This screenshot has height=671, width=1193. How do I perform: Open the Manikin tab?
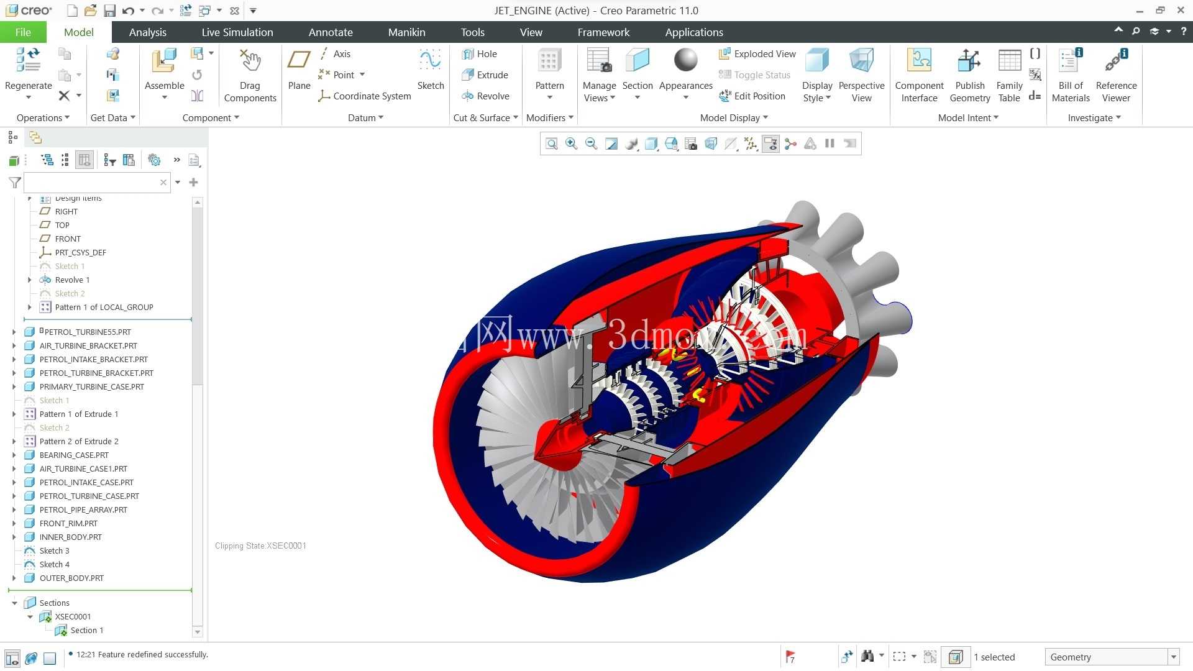[x=406, y=32]
